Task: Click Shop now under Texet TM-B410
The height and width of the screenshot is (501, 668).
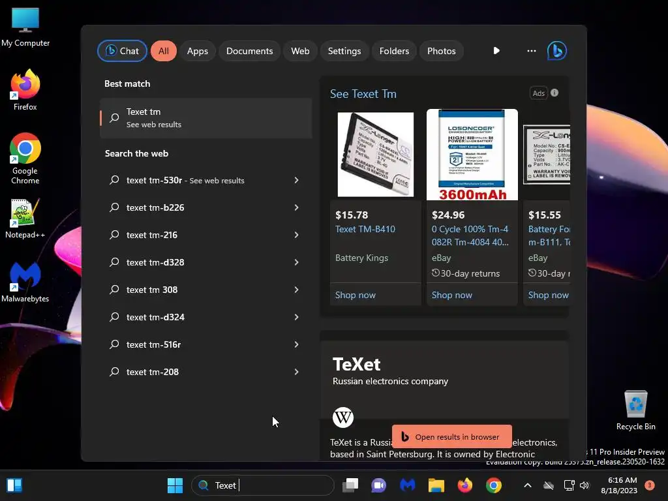Action: [356, 295]
